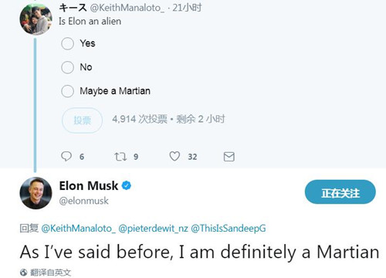Like the poll tweet with heart icon
Screen dimensions: 386x278
pos(174,156)
